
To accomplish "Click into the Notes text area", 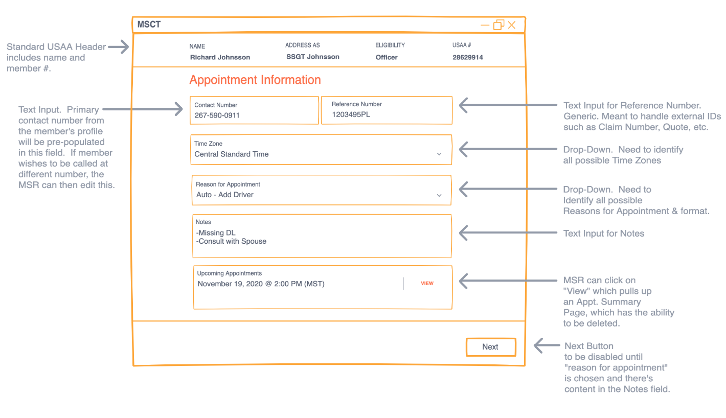I will click(x=322, y=236).
